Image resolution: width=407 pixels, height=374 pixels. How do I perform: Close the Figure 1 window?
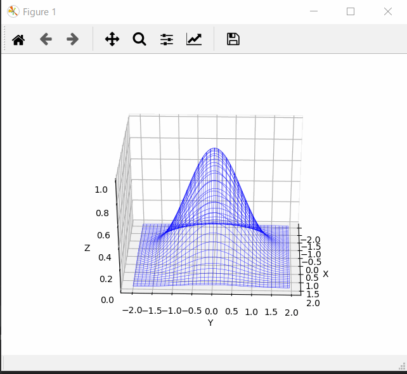pos(387,11)
